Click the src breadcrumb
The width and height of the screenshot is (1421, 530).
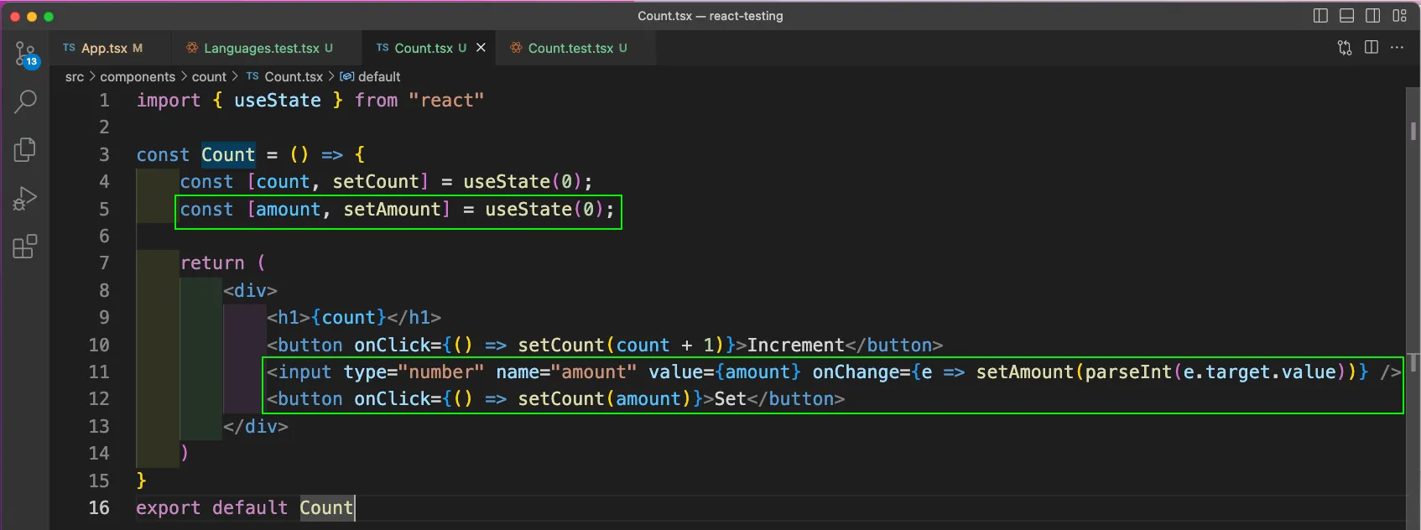(x=75, y=76)
